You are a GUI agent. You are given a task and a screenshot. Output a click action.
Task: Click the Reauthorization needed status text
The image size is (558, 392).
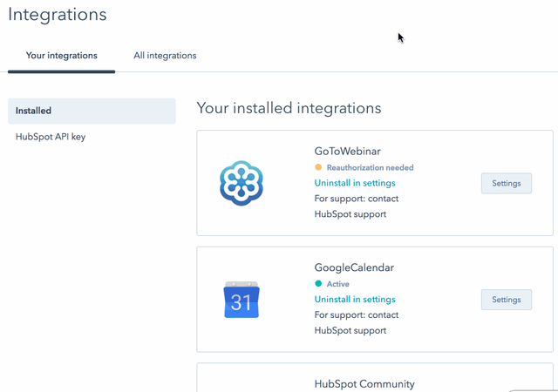pos(370,167)
